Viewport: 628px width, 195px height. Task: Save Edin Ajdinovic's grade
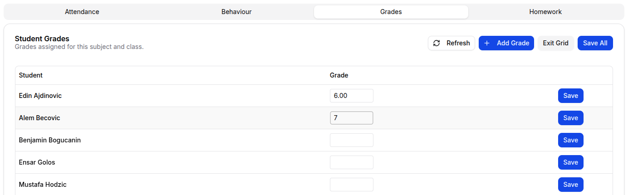click(x=570, y=96)
